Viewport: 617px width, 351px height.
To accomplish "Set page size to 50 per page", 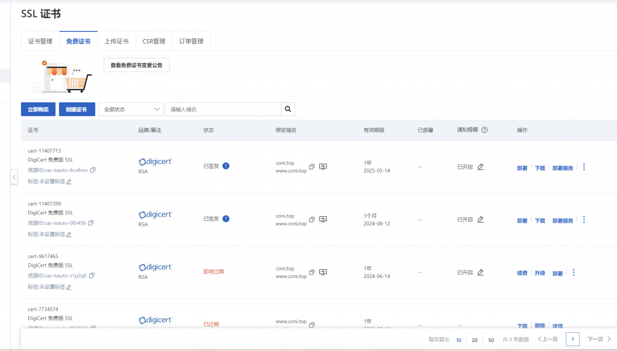I will [491, 340].
